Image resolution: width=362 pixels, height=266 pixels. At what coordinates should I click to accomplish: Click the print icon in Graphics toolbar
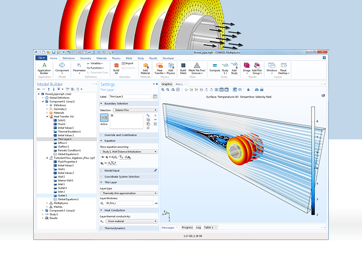[262, 90]
